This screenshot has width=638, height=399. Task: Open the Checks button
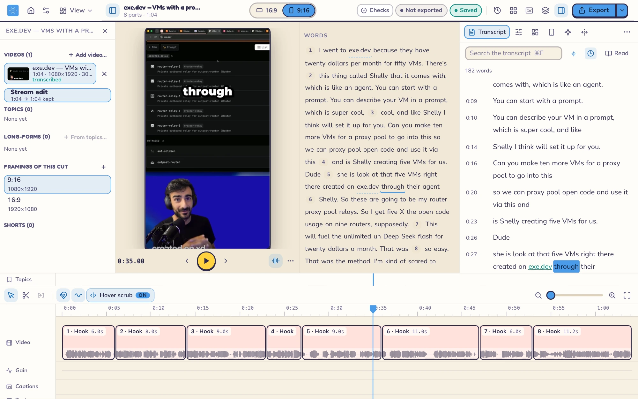pyautogui.click(x=375, y=10)
